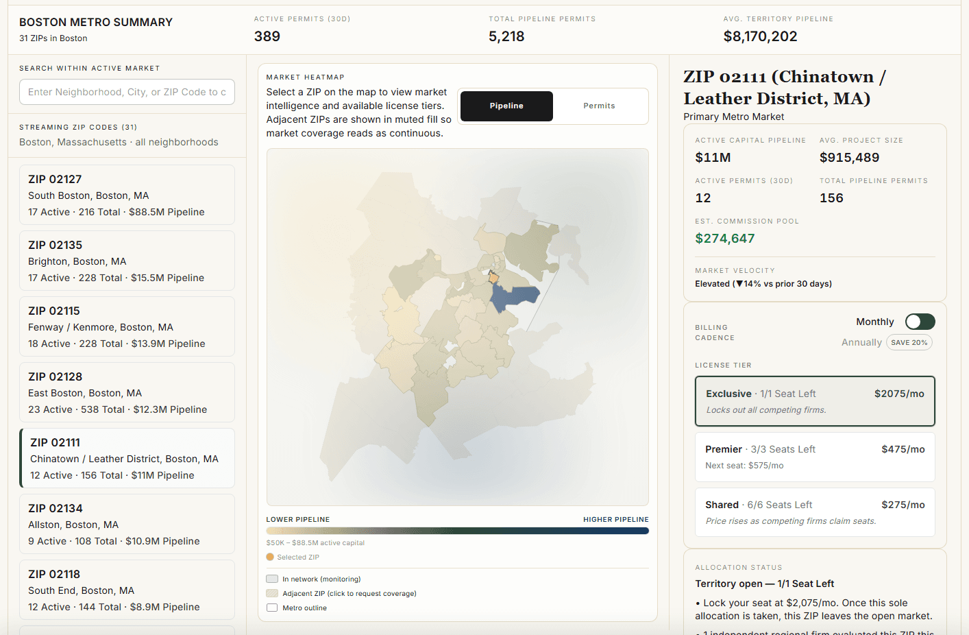Screen dimensions: 969x635
Task: Click the Adjacent ZIP legend swatch
Action: [272, 593]
